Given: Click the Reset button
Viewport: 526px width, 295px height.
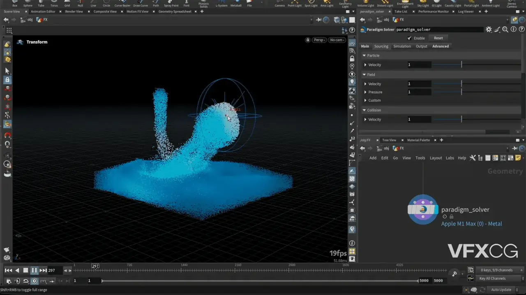Looking at the screenshot, I should coord(438,38).
